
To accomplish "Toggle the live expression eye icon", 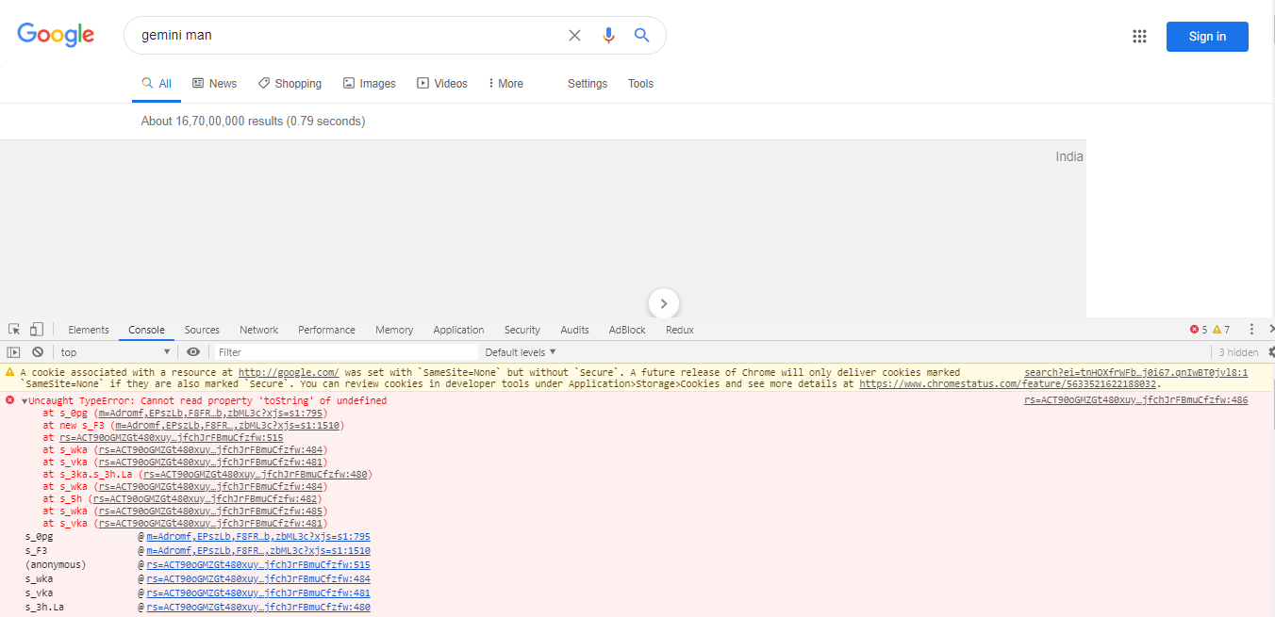I will pos(193,352).
